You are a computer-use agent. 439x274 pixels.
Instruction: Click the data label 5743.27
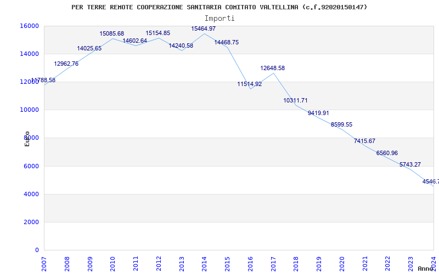pos(410,165)
